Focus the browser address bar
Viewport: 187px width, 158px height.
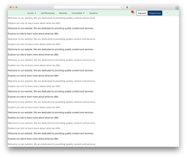click(88, 7)
